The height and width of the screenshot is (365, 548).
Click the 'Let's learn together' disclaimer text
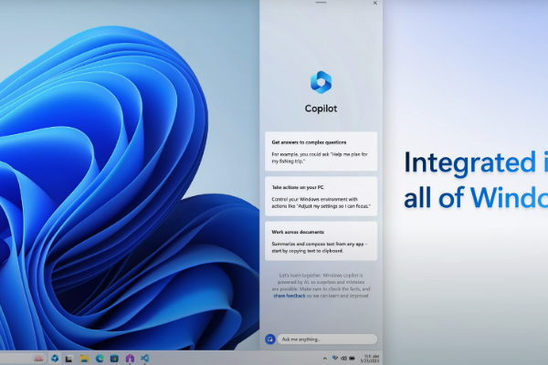tap(321, 286)
